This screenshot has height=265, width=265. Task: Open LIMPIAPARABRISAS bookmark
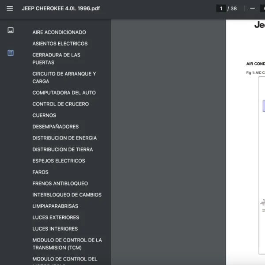(x=55, y=206)
